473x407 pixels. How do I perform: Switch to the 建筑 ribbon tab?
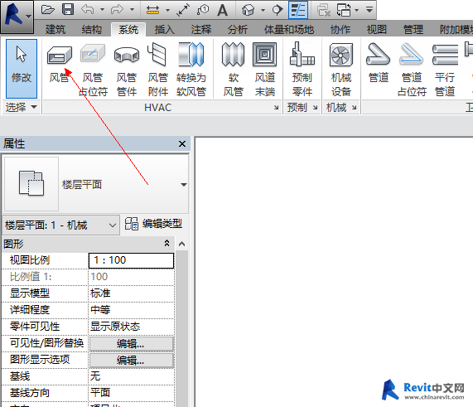coord(56,30)
